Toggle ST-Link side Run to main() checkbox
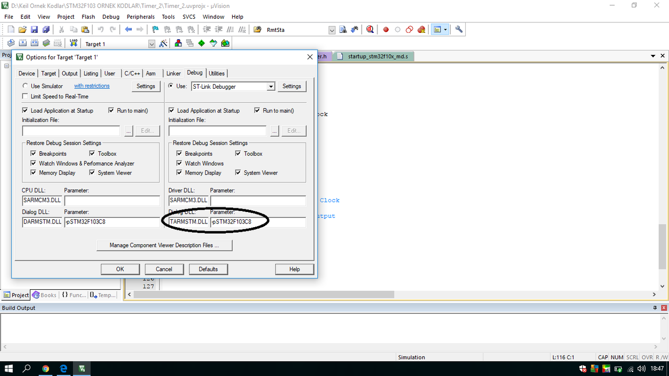 257,111
